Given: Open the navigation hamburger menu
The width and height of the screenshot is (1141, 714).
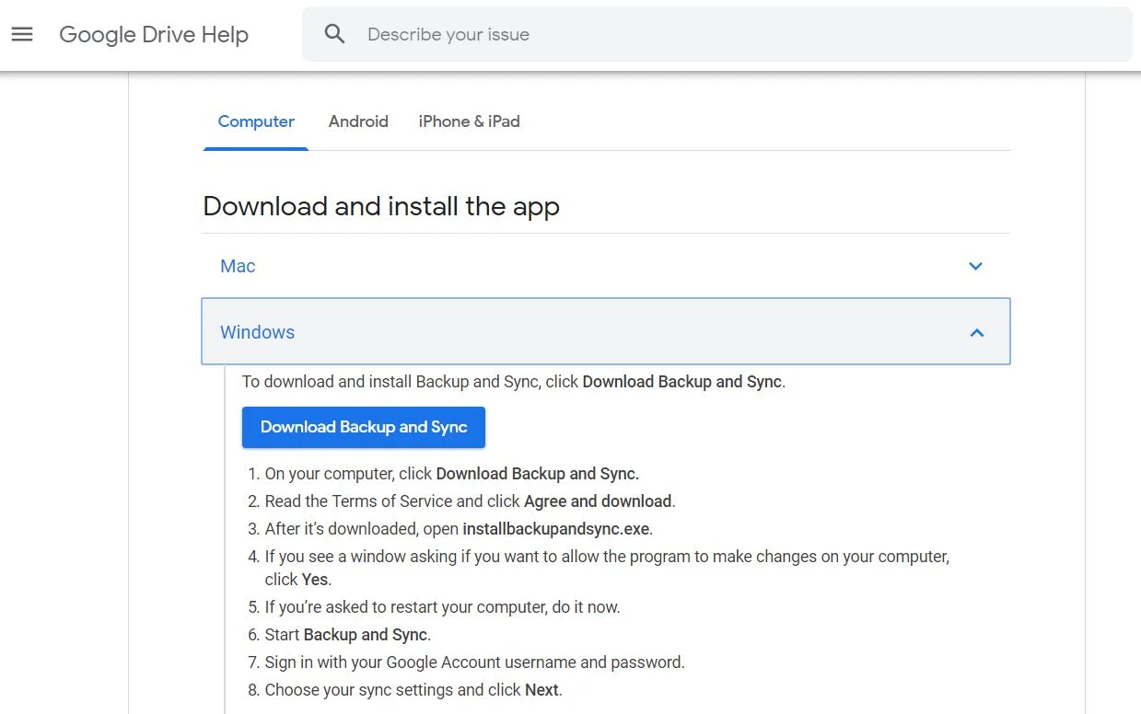Looking at the screenshot, I should tap(22, 34).
